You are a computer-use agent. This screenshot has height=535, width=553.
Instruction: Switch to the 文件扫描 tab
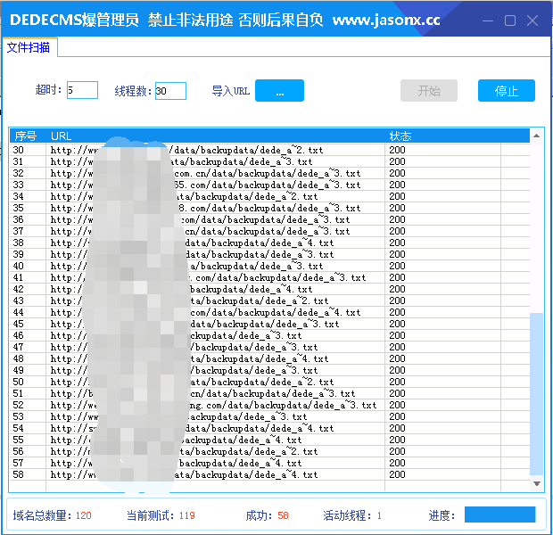tap(29, 48)
